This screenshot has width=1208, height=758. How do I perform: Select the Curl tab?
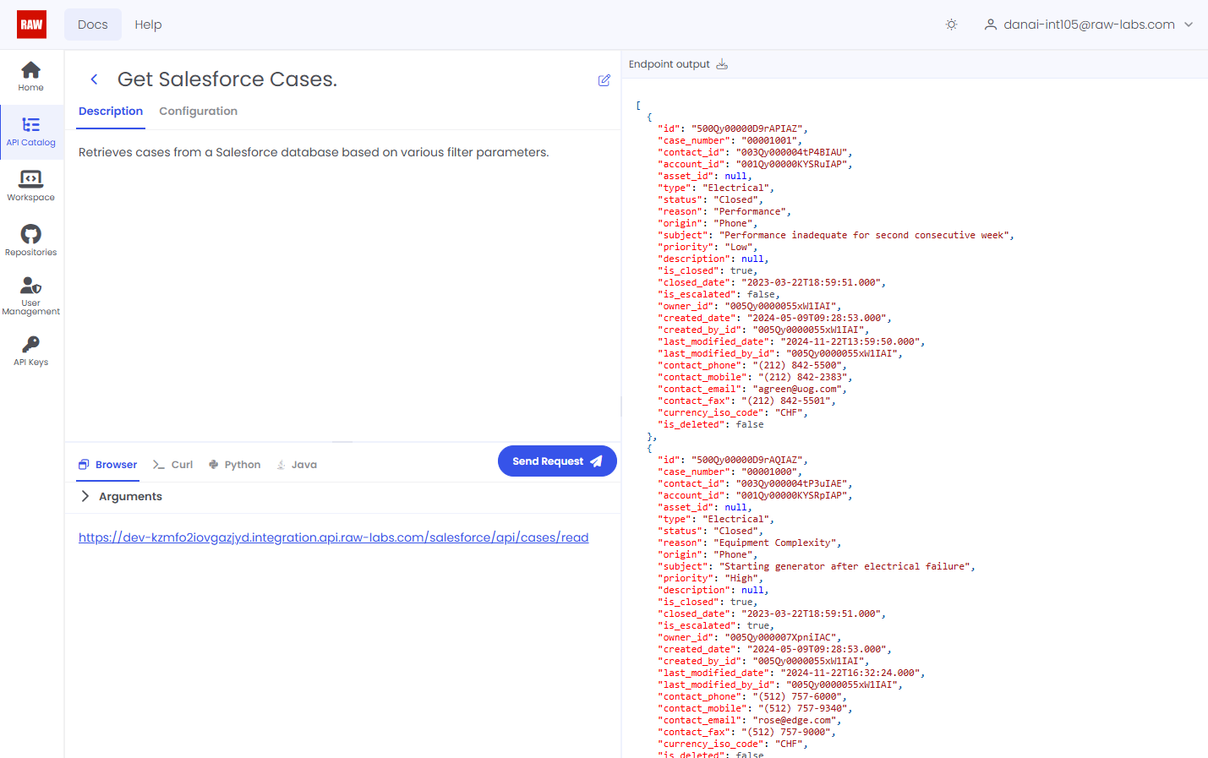click(x=172, y=465)
